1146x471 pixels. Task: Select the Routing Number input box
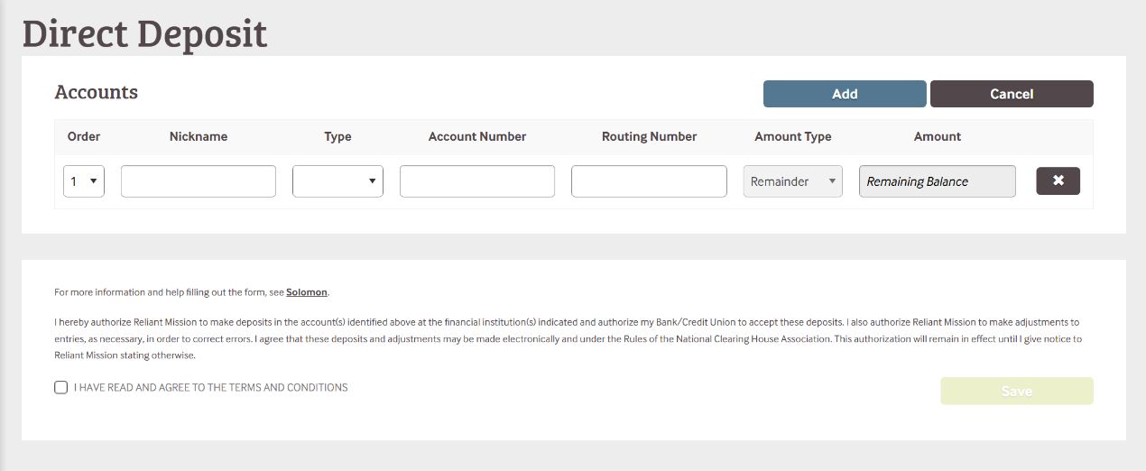coord(649,180)
